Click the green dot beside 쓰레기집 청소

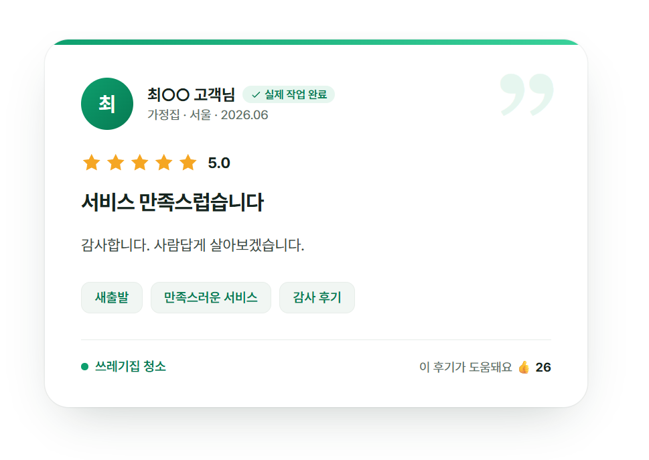click(x=85, y=366)
